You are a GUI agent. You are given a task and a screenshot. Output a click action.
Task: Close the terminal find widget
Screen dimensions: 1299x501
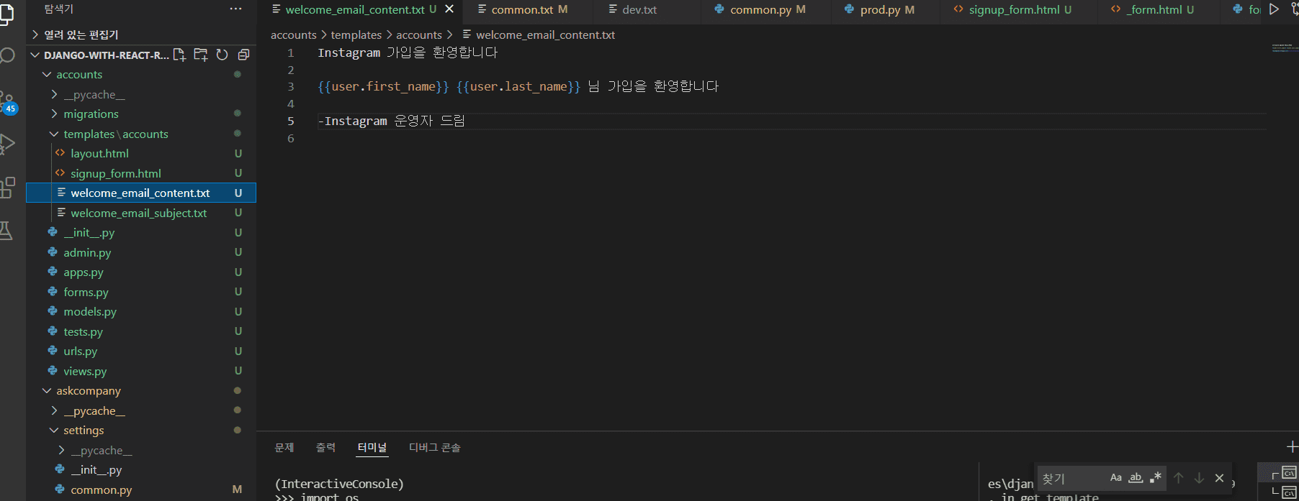tap(1219, 478)
